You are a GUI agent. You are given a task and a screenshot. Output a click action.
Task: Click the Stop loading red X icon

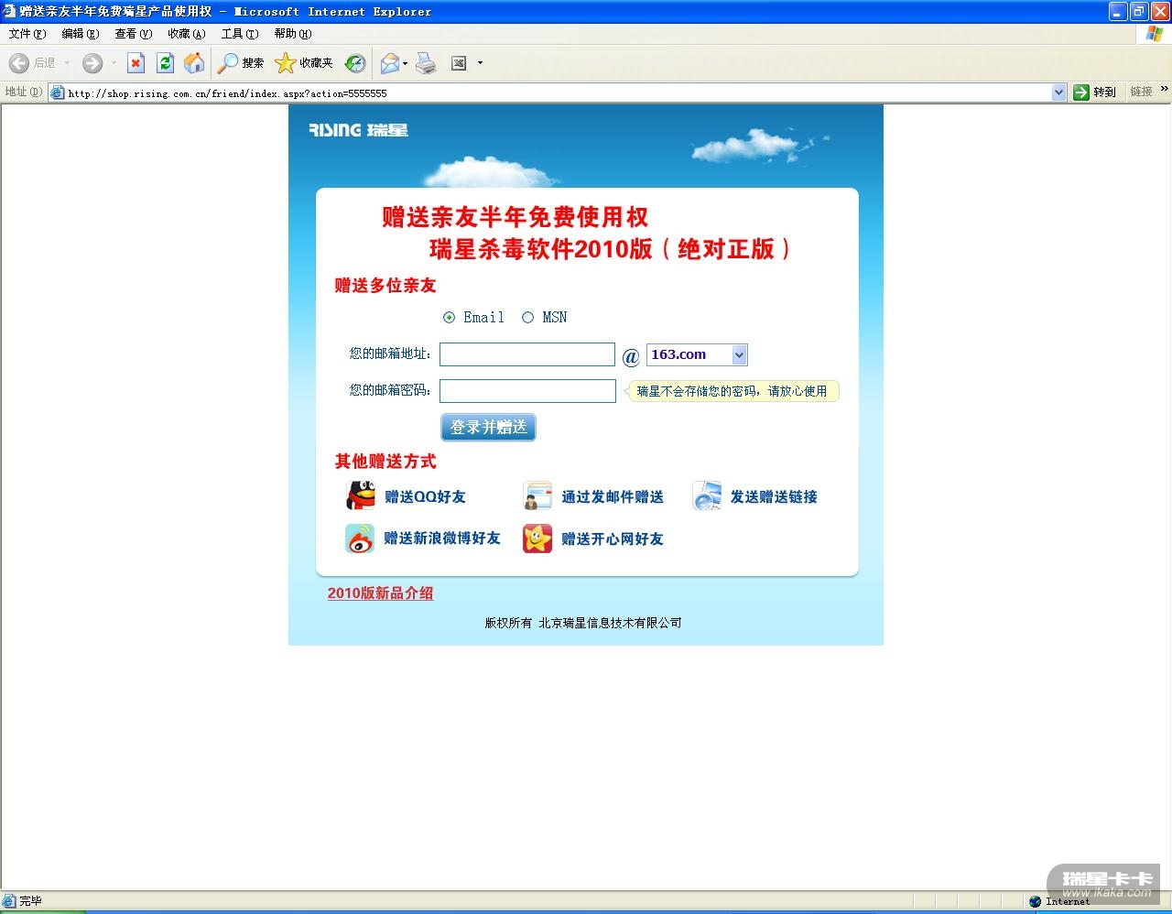tap(136, 63)
